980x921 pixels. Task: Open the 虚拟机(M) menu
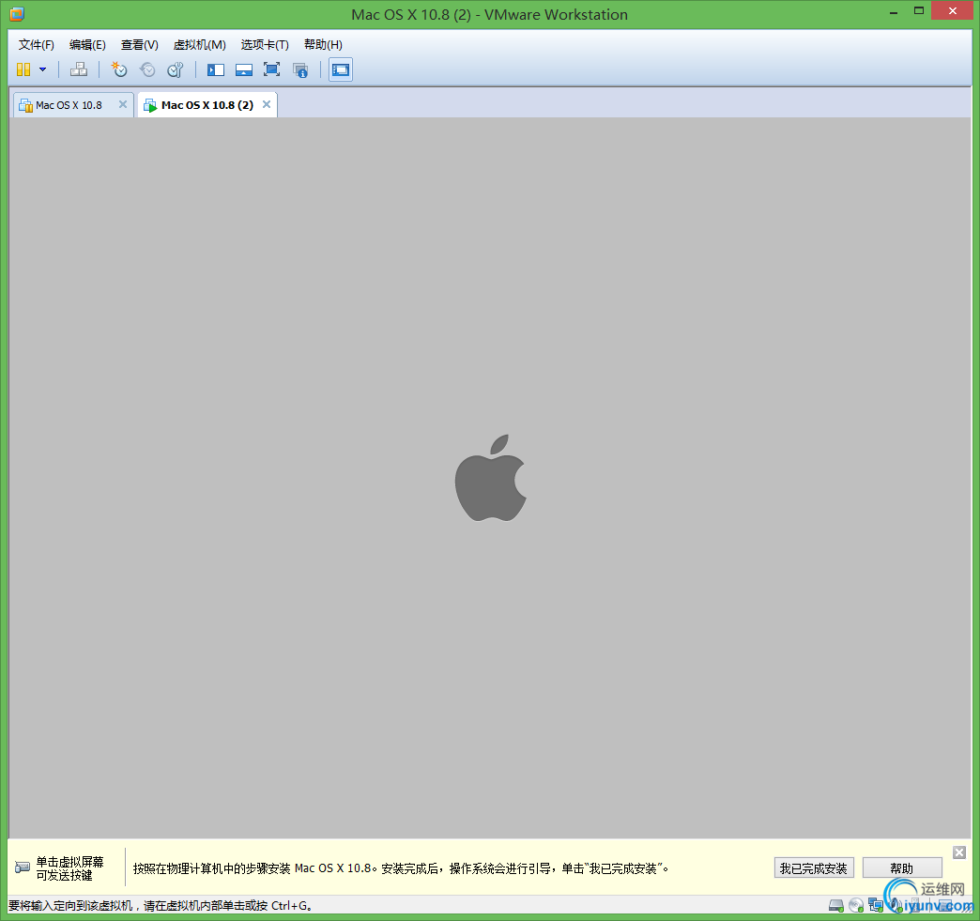point(199,44)
